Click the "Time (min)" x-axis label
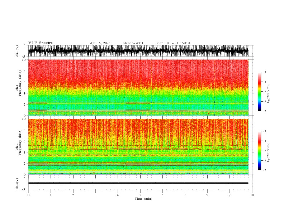The height and width of the screenshot is (219, 284). pyautogui.click(x=143, y=199)
